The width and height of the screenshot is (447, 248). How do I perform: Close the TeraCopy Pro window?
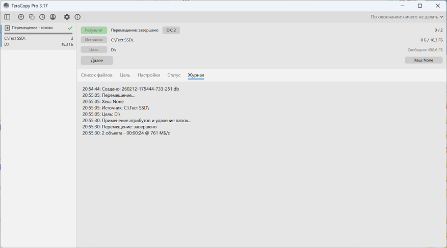pyautogui.click(x=438, y=6)
